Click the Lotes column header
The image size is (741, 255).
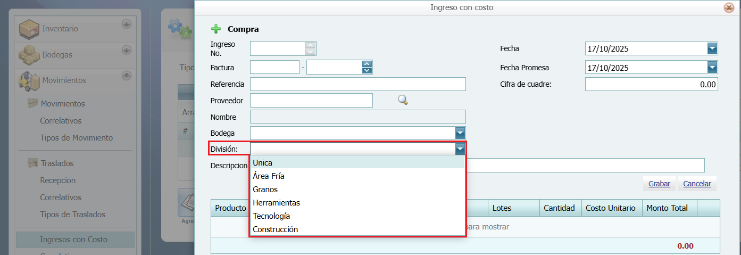[514, 208]
